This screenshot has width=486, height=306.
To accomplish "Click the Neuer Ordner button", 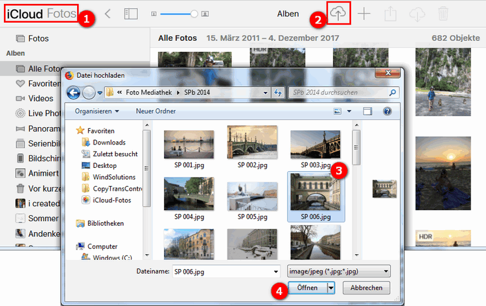I will tap(156, 111).
